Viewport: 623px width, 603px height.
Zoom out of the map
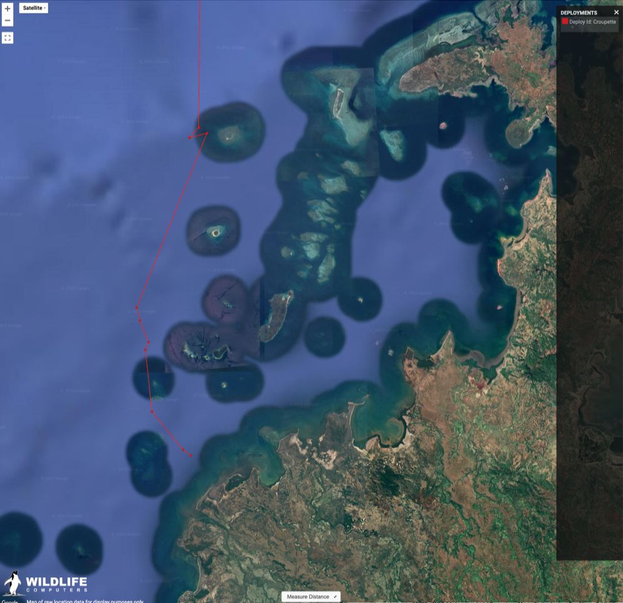click(8, 21)
